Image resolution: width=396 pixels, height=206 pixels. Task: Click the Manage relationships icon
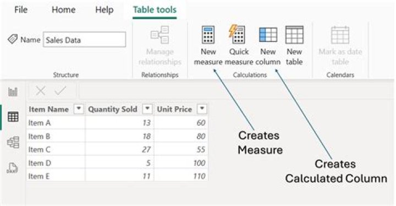(159, 35)
